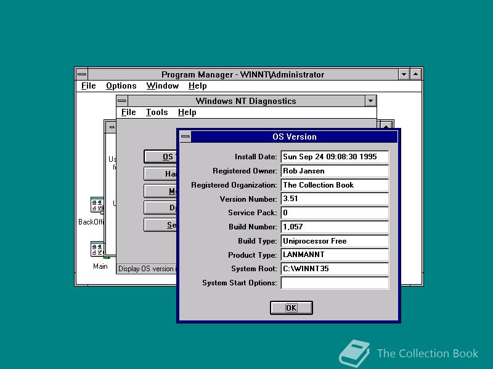Open the BackOffice program group icon

pyautogui.click(x=97, y=206)
